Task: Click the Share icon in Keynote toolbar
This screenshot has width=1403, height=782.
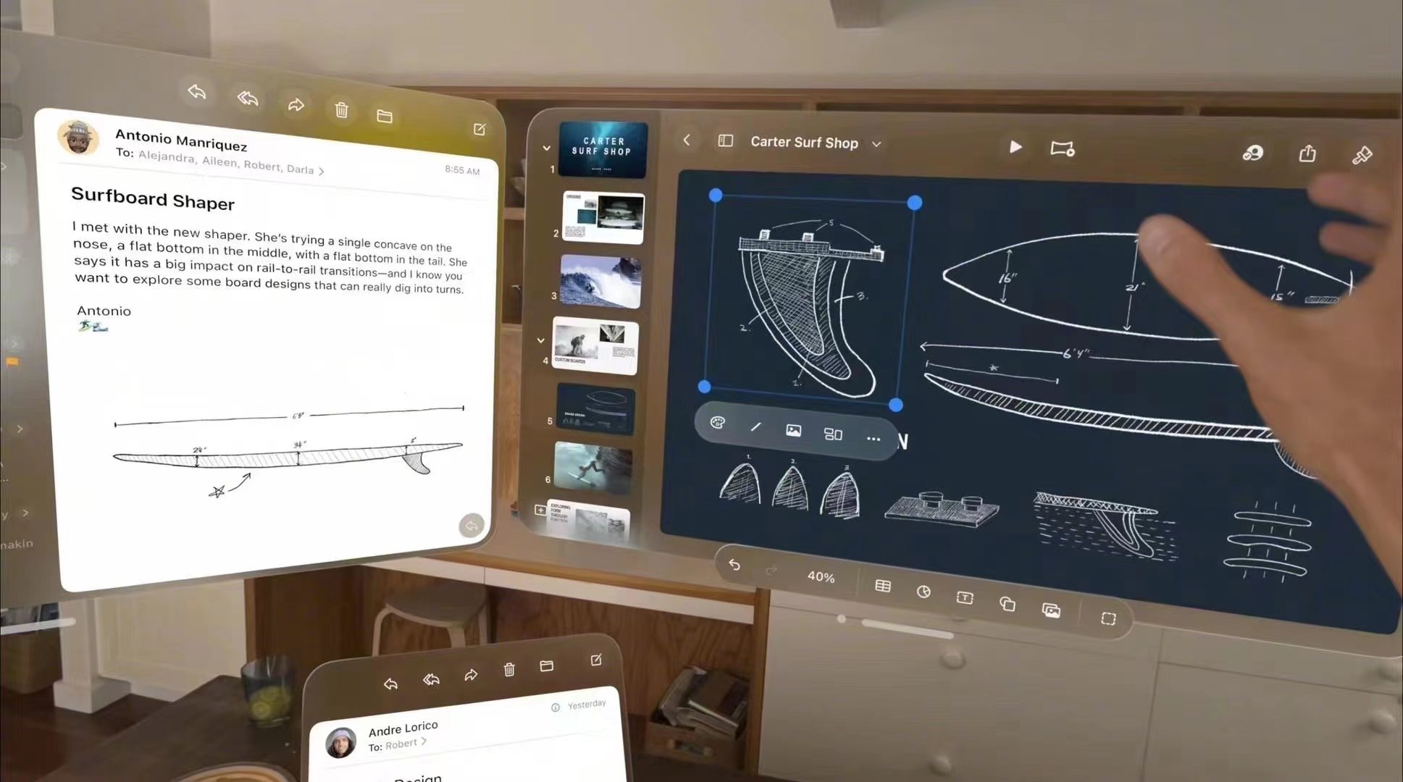Action: click(1307, 152)
